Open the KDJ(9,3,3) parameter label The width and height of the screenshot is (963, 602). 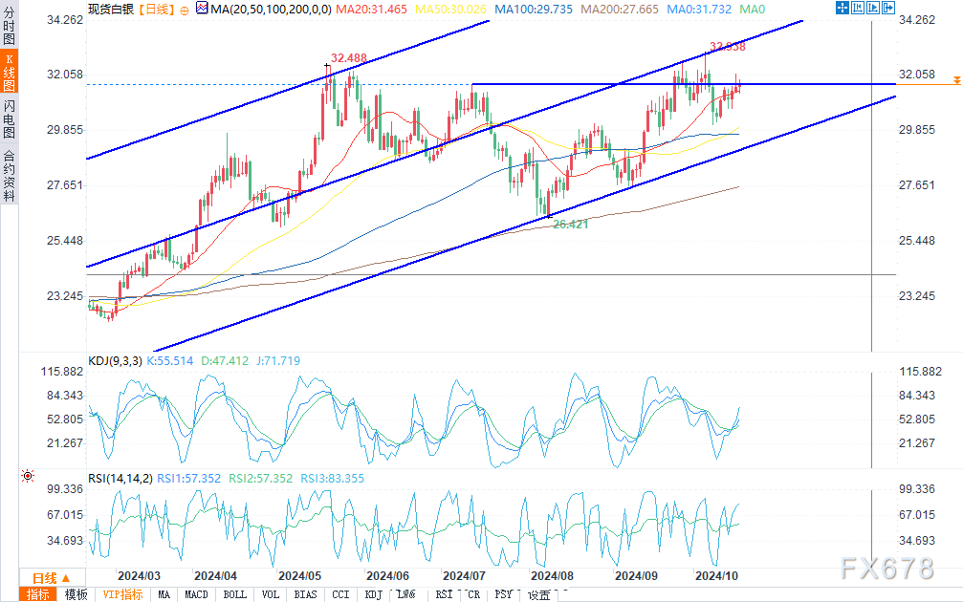(x=116, y=361)
